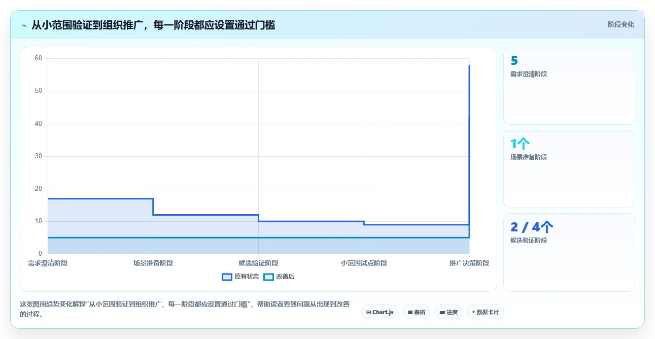The height and width of the screenshot is (339, 655).
Task: Click the y-axis value 20
Action: click(38, 189)
